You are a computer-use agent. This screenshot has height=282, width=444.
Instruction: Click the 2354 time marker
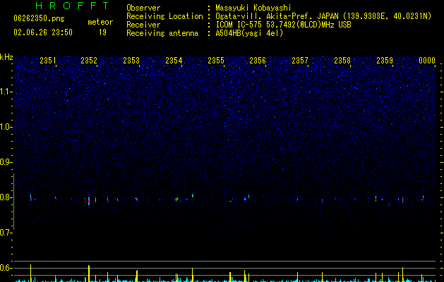[x=174, y=61]
